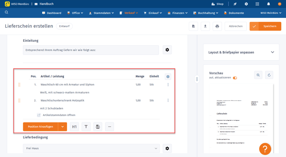Click Abbrechen button
This screenshot has width=286, height=157.
tap(236, 26)
